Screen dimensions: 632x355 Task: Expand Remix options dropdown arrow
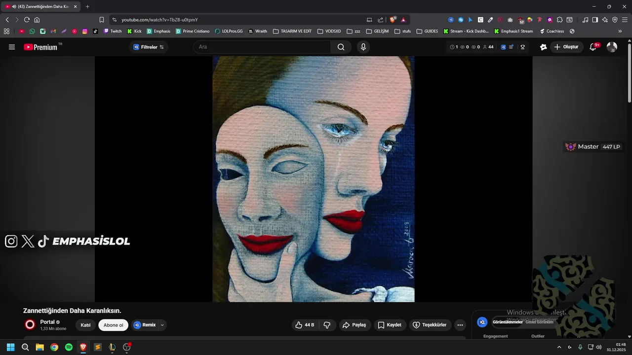[x=162, y=325]
